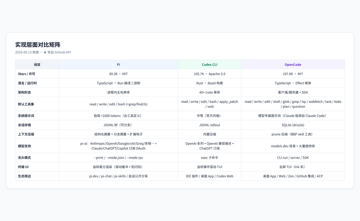The height and width of the screenshot is (221, 360).
Task: Click the 维度 header cell
Action: [x=37, y=64]
